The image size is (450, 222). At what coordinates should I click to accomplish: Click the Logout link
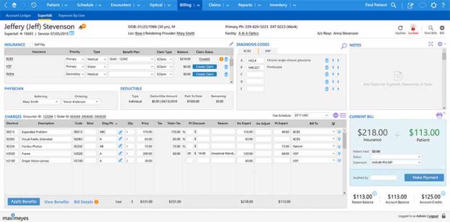pos(434,216)
